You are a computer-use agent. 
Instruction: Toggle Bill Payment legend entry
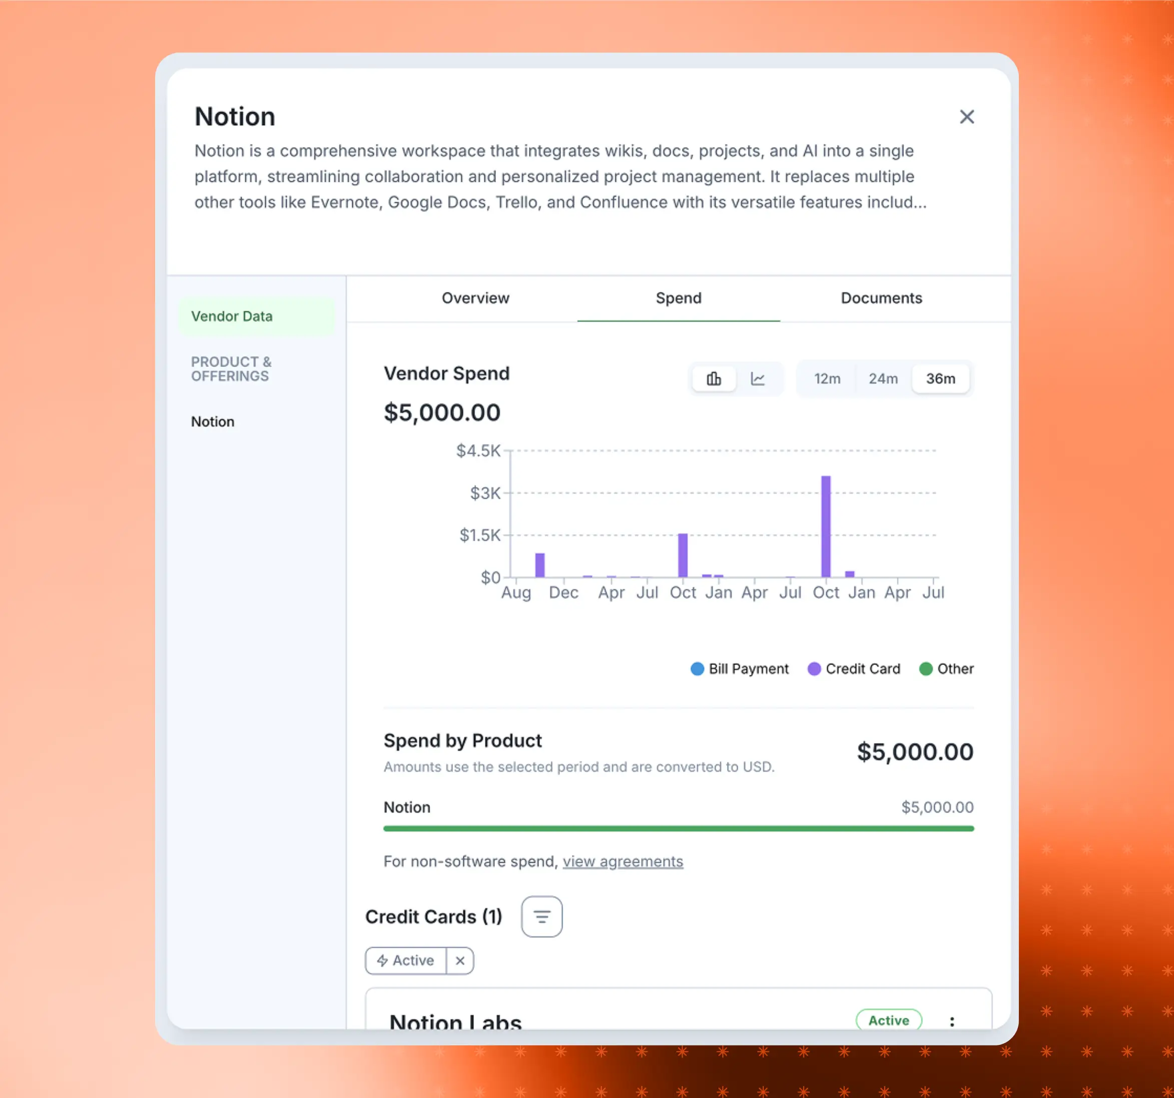(x=739, y=669)
